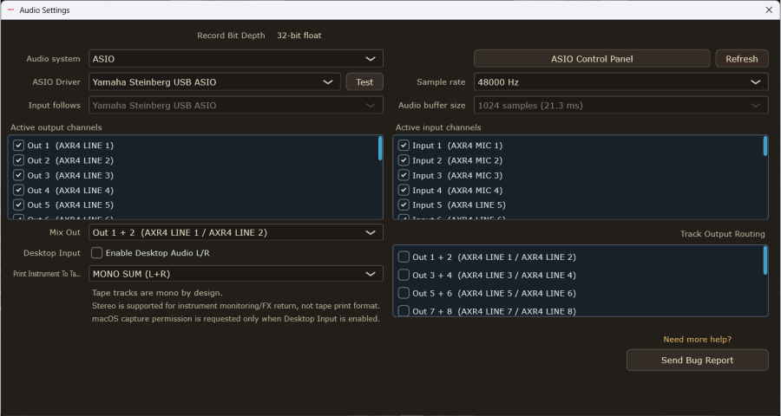Screen dimensions: 781x416
Task: Click the 32-bit float record bit depth value
Action: pos(299,36)
